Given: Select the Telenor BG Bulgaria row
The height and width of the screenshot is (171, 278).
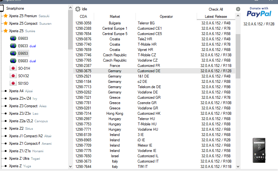Looking at the screenshot, I should [154, 23].
